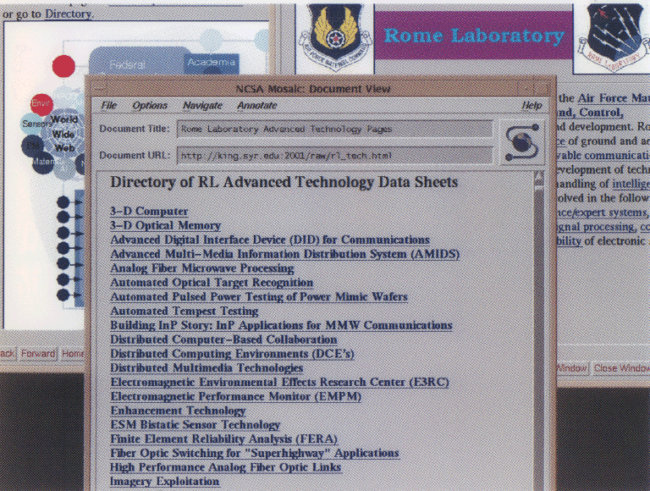
Task: Open Analog Fiber Microwave Processing link
Action: pos(202,268)
